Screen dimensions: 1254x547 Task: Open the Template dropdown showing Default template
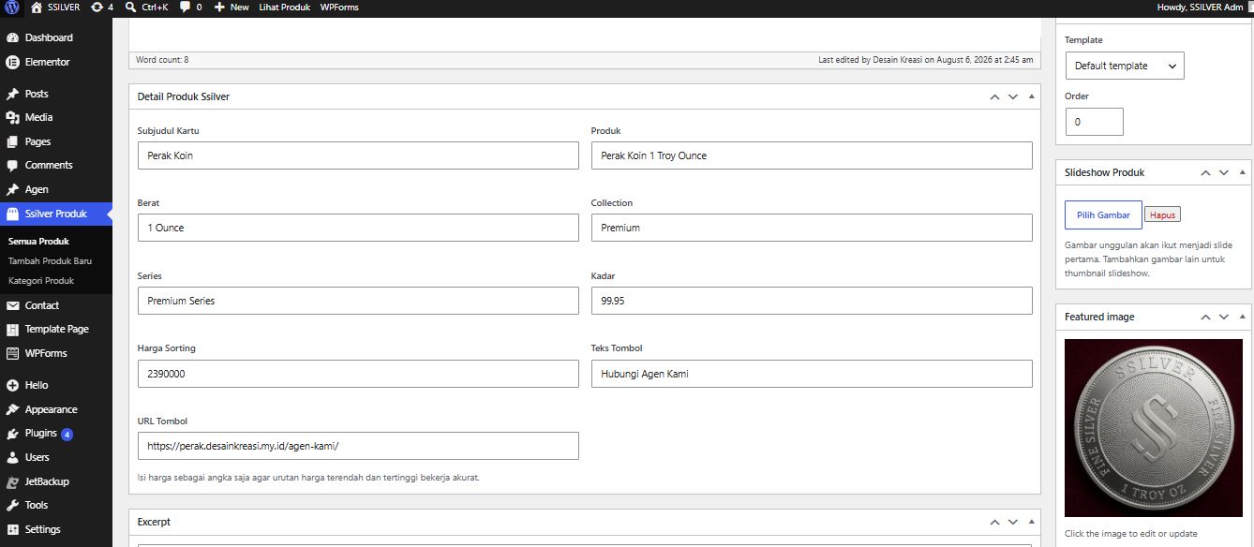click(x=1125, y=66)
